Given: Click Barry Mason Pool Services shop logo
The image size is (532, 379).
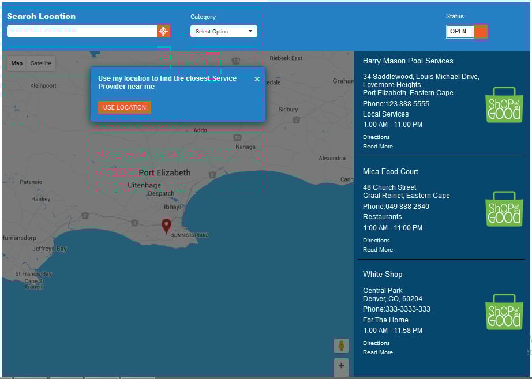Looking at the screenshot, I should click(504, 104).
